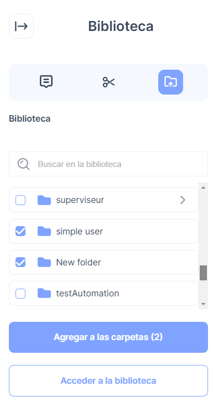Focus the Buscar en la biblioteca field
213x402 pixels.
point(108,164)
